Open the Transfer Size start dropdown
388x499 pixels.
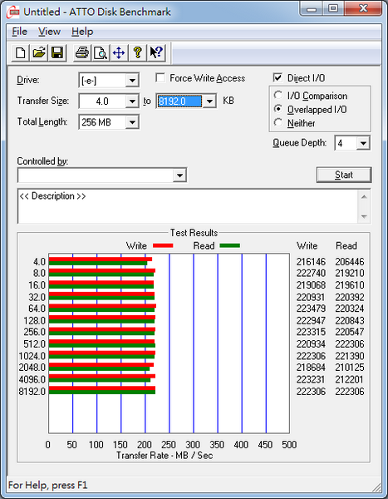click(131, 101)
